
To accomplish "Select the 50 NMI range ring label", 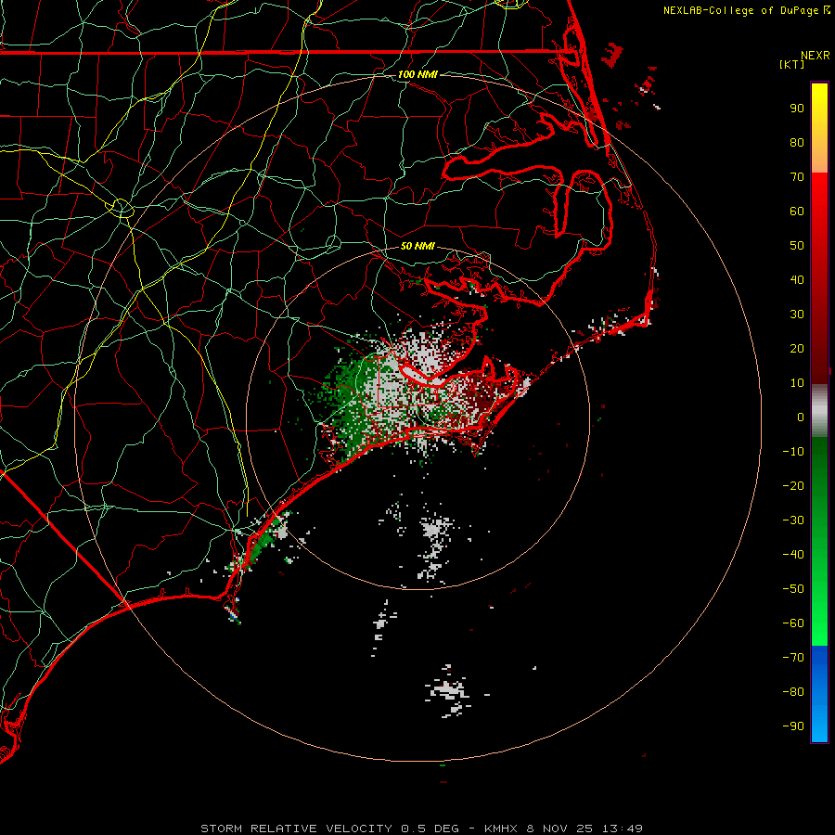I will coord(417,246).
